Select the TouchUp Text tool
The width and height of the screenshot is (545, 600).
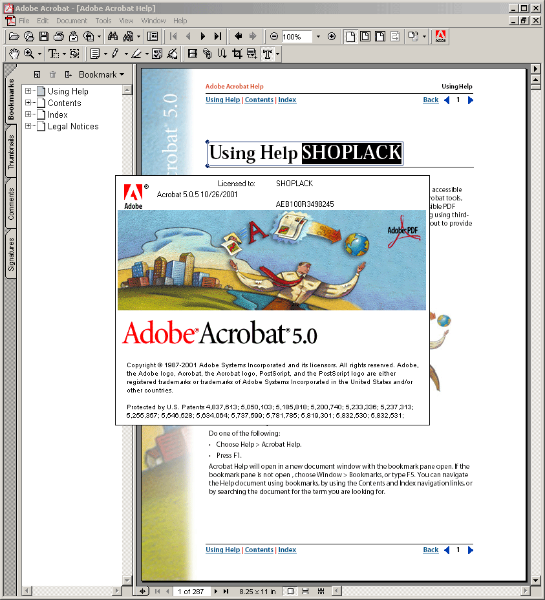(268, 54)
